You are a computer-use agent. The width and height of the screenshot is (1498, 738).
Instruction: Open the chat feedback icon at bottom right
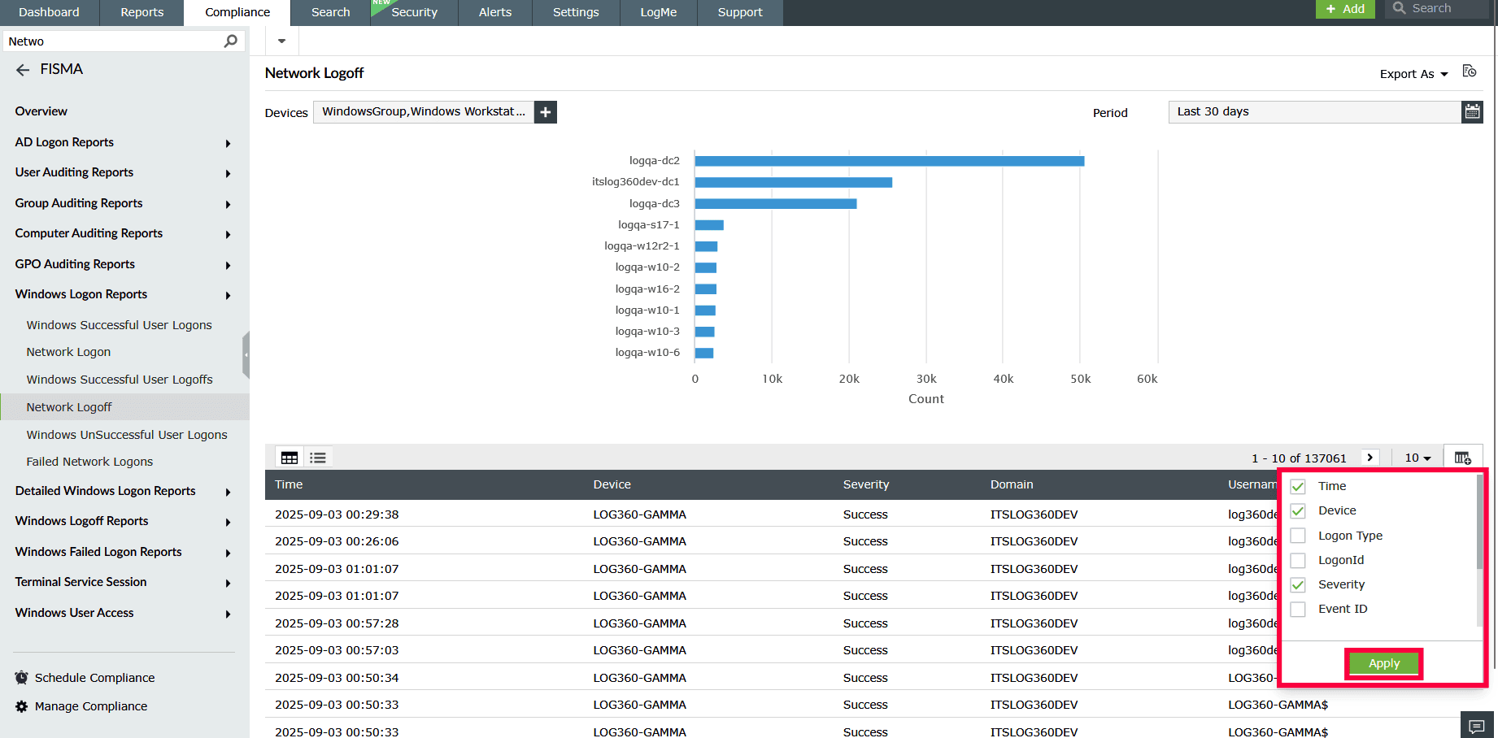click(1477, 726)
